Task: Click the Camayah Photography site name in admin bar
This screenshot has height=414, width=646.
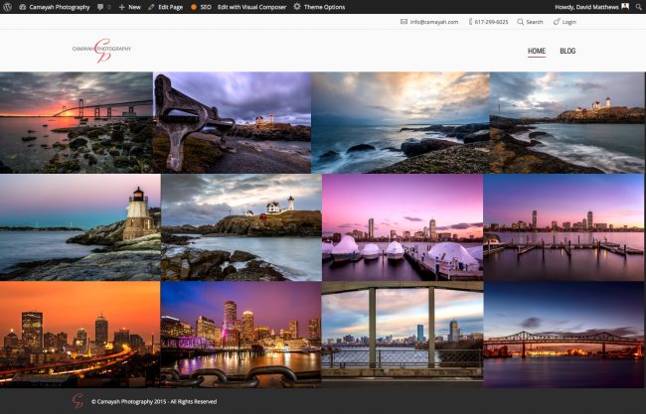Action: click(x=58, y=7)
